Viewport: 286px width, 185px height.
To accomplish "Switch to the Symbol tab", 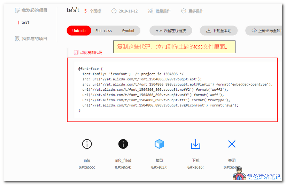I will (x=128, y=31).
